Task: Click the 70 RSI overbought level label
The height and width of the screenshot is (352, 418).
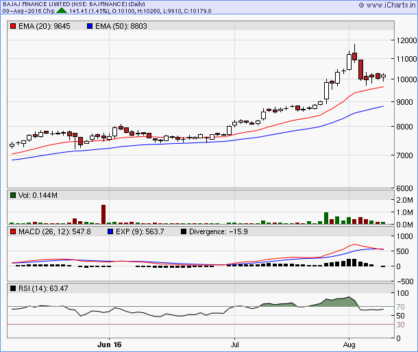Action: [400, 307]
